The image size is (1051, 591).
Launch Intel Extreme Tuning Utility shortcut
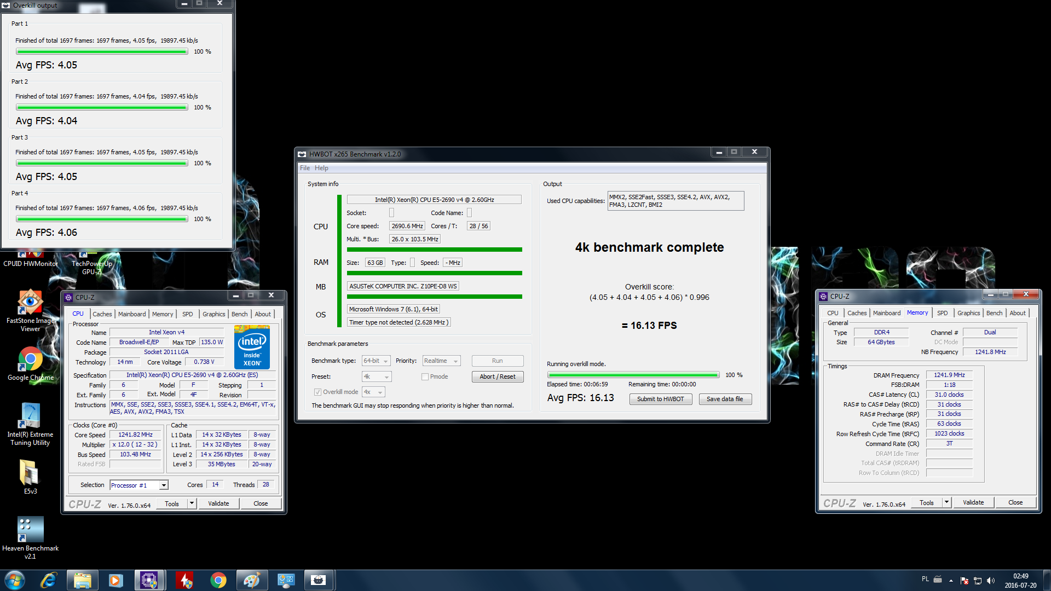[x=30, y=425]
